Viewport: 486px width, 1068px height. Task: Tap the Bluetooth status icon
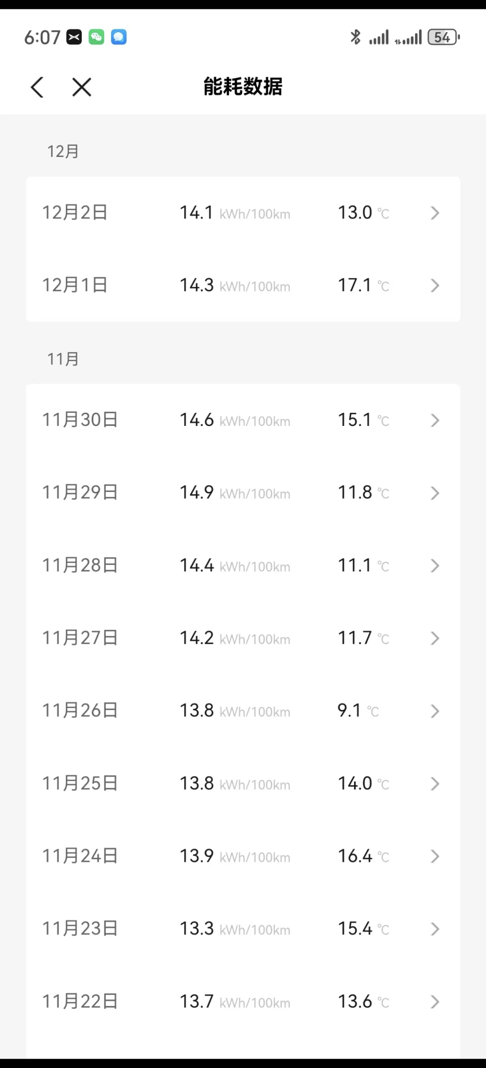[355, 37]
